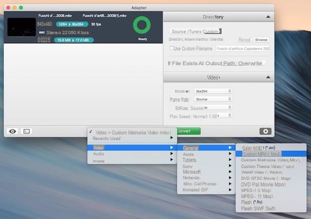311x219 pixels.
Task: Click the Directory path text
Action: [x=196, y=39]
